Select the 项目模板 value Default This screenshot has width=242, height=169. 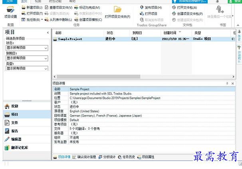click(x=74, y=120)
